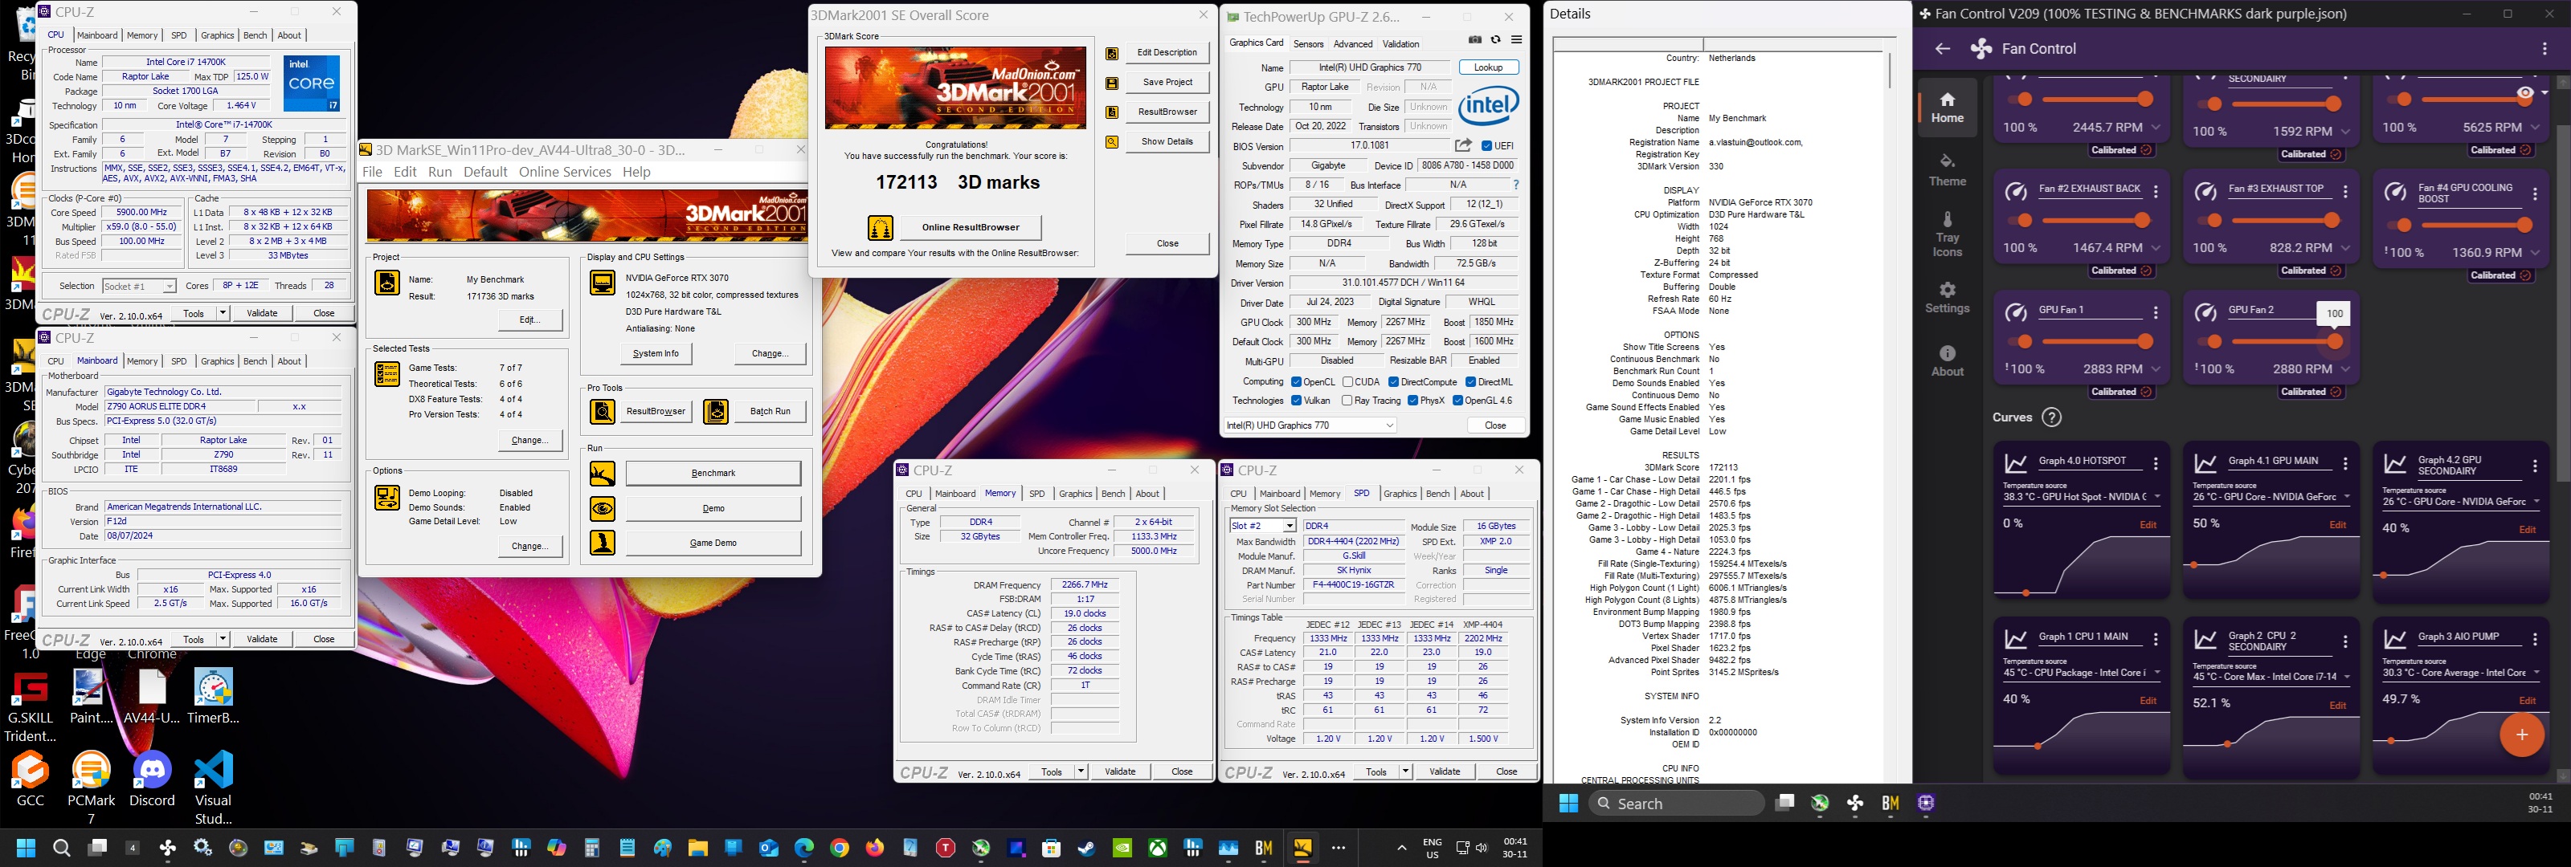Image resolution: width=2571 pixels, height=867 pixels.
Task: Toggle Fan #2 EXHAUST BACK control switch
Action: coord(2020,221)
